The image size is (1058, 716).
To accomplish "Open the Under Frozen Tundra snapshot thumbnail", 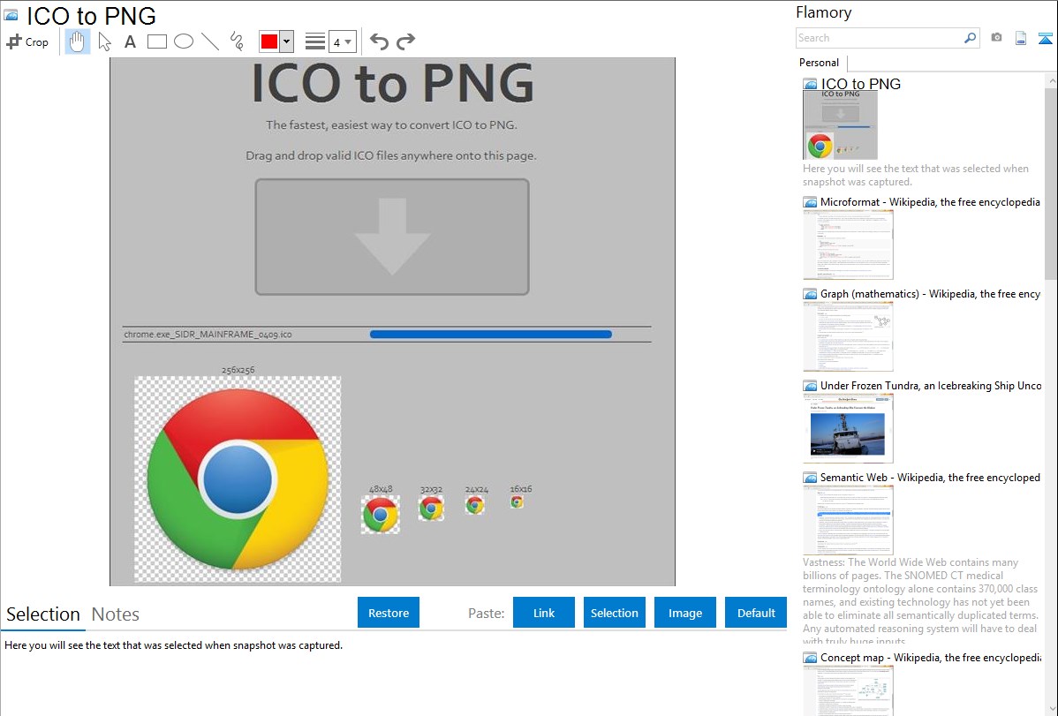I will tap(848, 428).
